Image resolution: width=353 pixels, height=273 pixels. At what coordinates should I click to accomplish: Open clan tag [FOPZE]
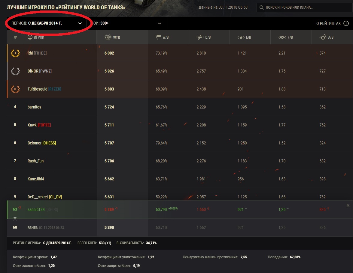[x=44, y=125]
